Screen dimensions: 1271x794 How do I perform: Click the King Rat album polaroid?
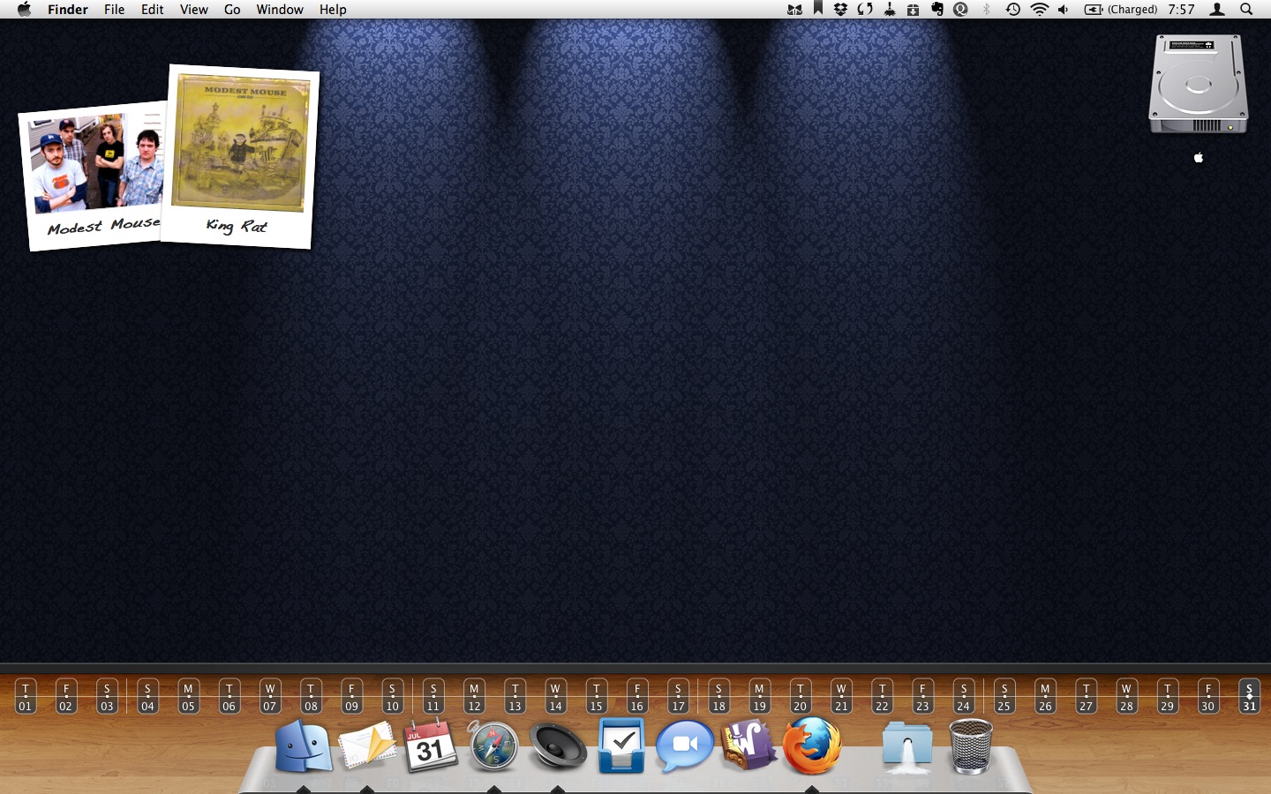coord(240,156)
